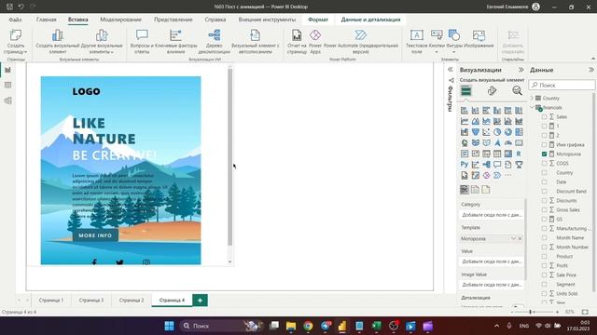Viewport: 597px width, 335px height.
Task: Click the Search (Поиск) field in Data pane
Action: point(562,85)
